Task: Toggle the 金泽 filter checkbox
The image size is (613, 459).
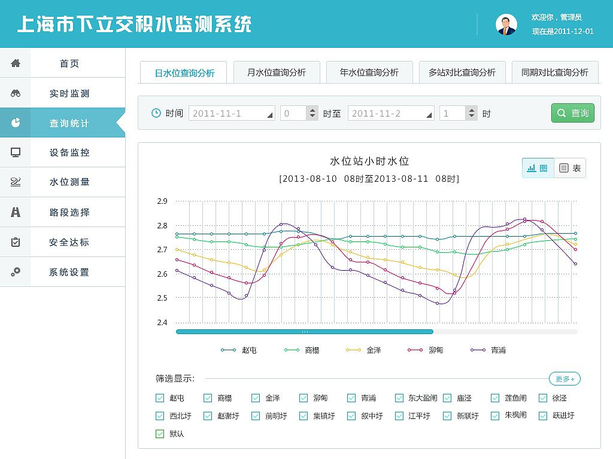Action: pyautogui.click(x=255, y=397)
